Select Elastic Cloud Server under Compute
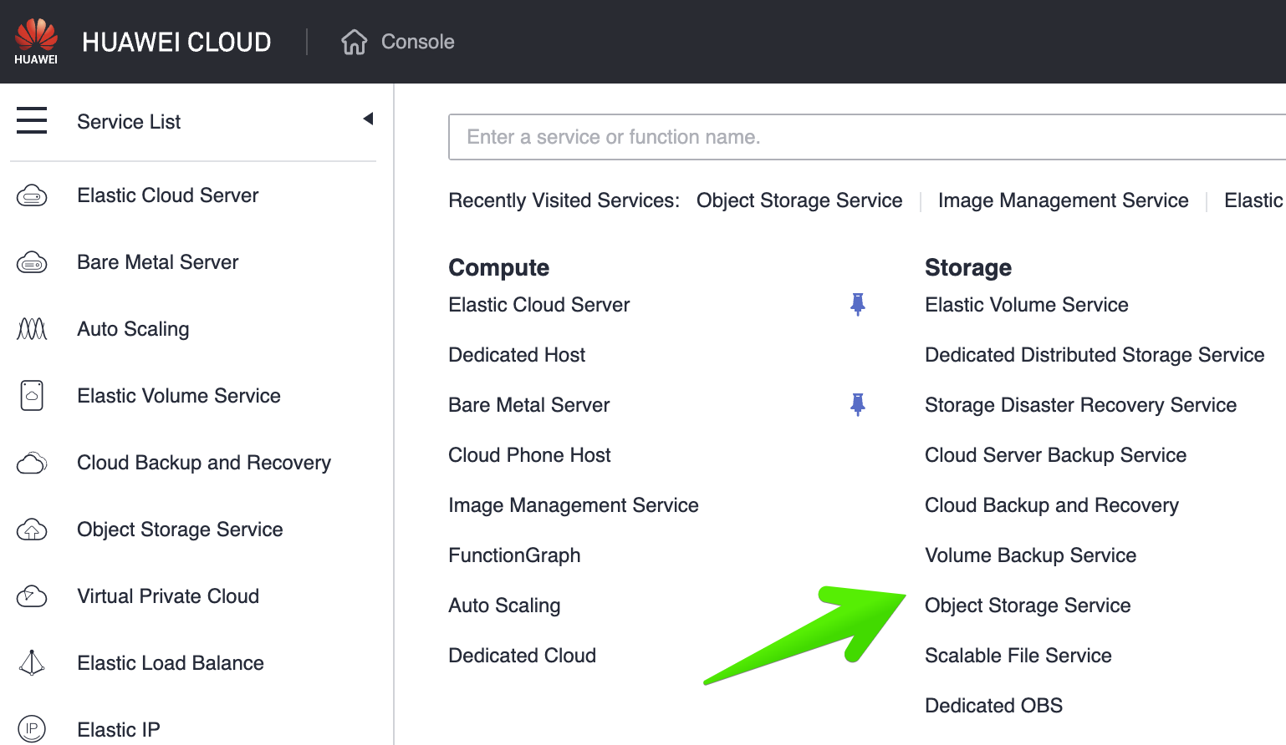This screenshot has height=745, width=1286. pyautogui.click(x=539, y=305)
